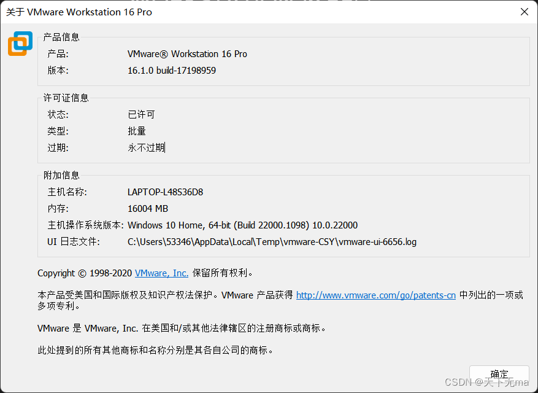Click the 已许可 license status value

(x=140, y=115)
